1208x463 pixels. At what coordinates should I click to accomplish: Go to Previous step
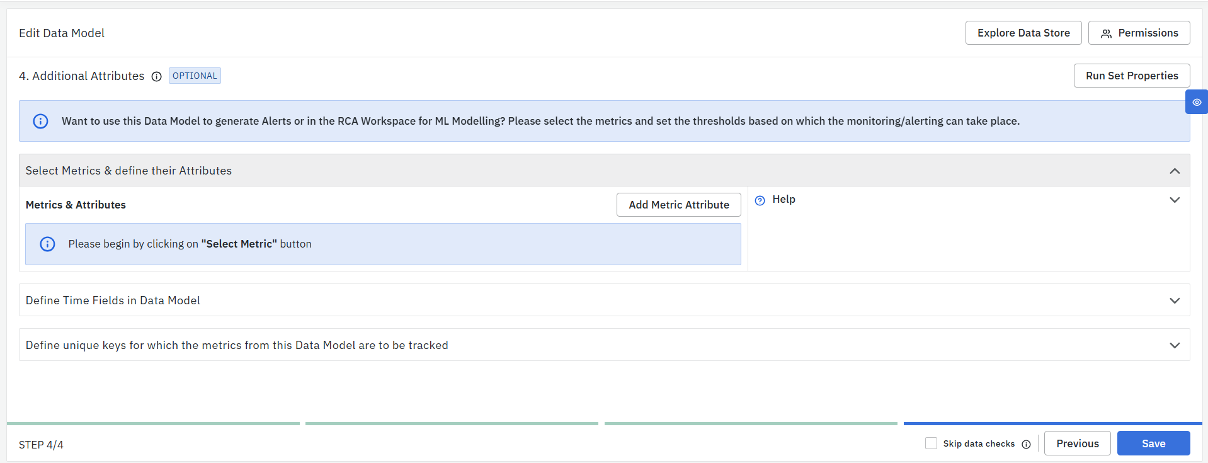tap(1077, 443)
